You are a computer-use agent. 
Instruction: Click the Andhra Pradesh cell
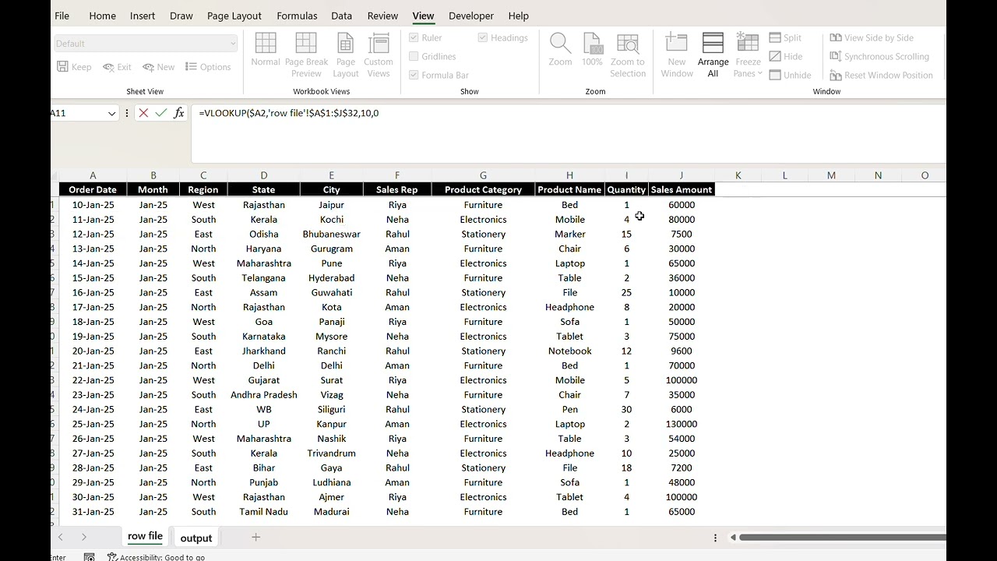pyautogui.click(x=263, y=394)
